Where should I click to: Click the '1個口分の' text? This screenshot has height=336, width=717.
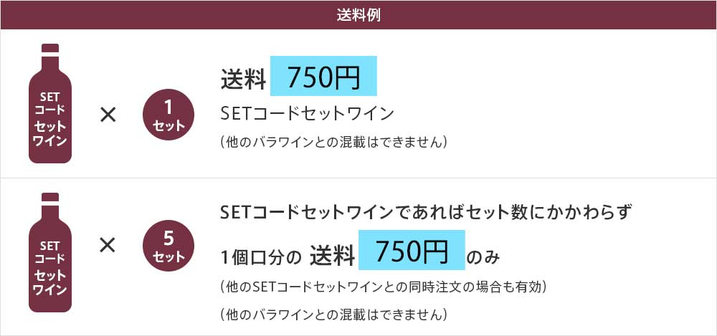tap(260, 259)
